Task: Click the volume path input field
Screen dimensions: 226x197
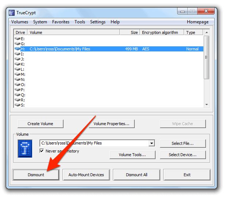Action: pos(94,143)
